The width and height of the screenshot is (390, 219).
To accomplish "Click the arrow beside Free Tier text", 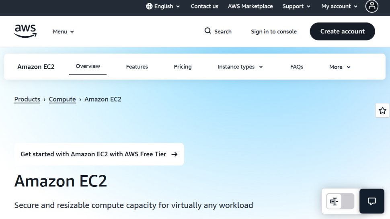I will tap(174, 154).
